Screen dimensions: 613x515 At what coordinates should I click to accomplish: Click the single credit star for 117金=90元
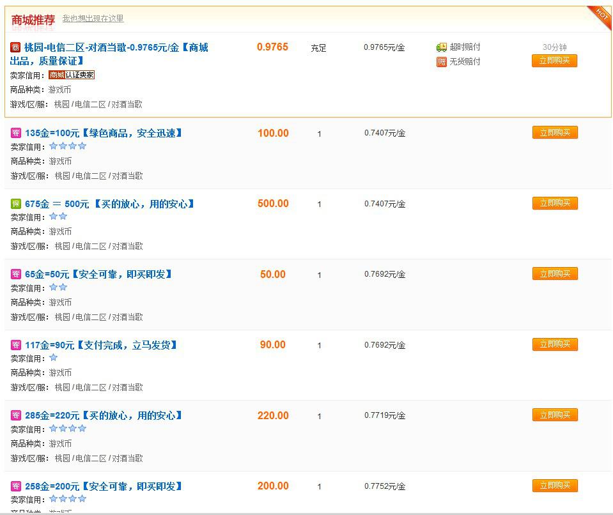54,358
